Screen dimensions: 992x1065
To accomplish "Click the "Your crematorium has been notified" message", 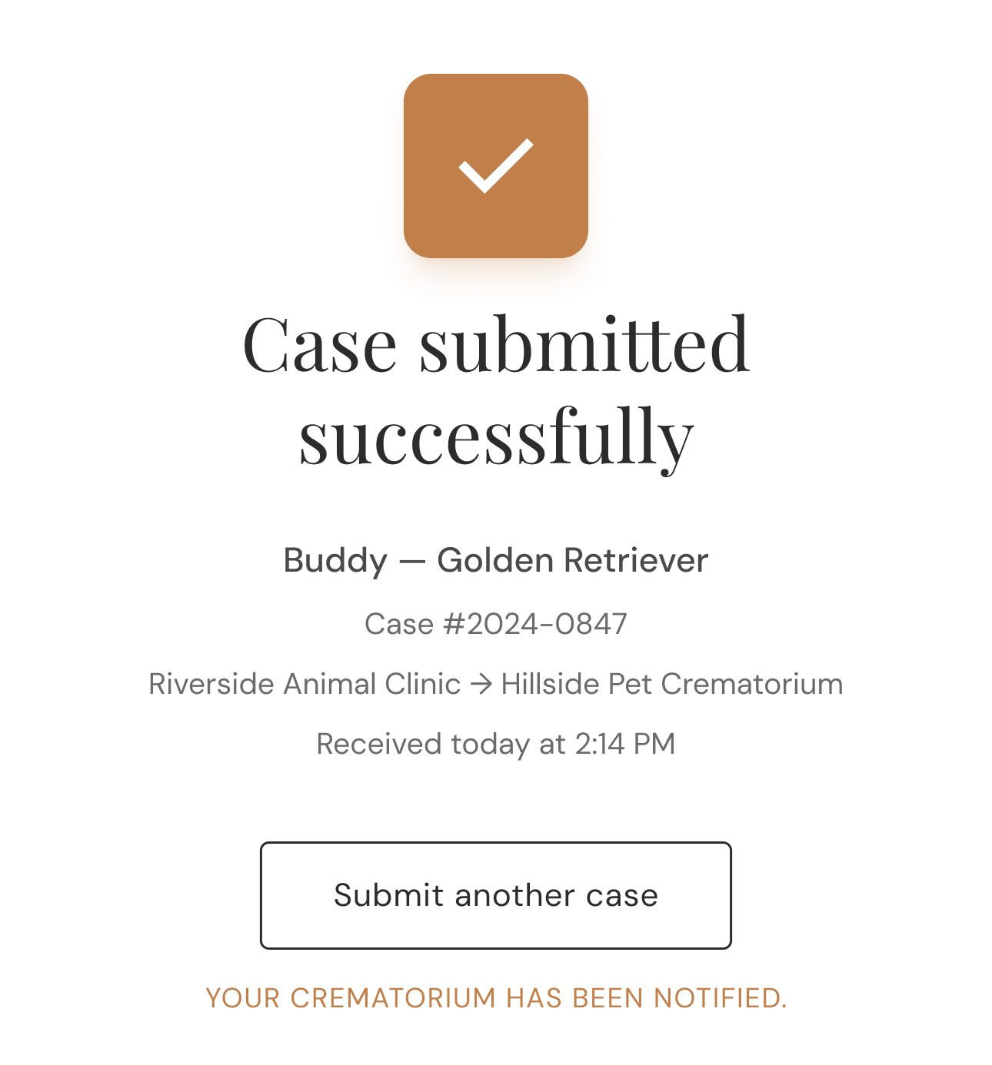I will click(496, 998).
